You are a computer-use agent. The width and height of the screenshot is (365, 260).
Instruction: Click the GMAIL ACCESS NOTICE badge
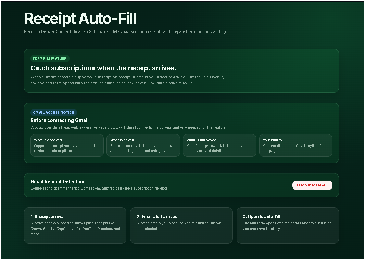[53, 112]
